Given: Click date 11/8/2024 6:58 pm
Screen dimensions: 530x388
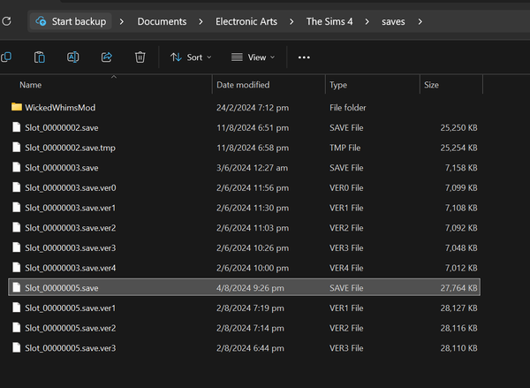Looking at the screenshot, I should pos(253,148).
